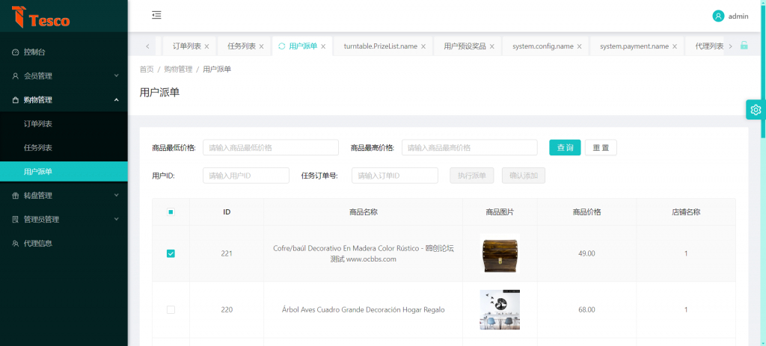Close the 订单列表 tab

[x=206, y=46]
